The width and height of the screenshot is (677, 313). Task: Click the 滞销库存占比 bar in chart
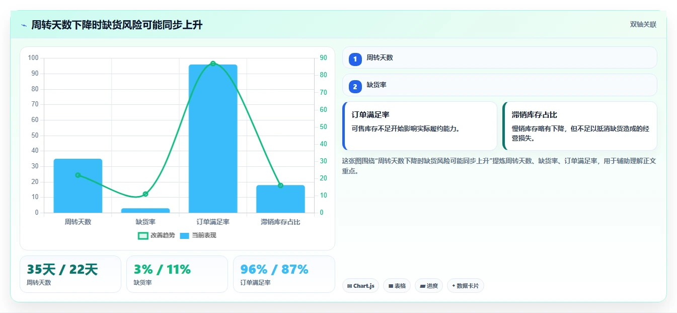click(x=280, y=199)
